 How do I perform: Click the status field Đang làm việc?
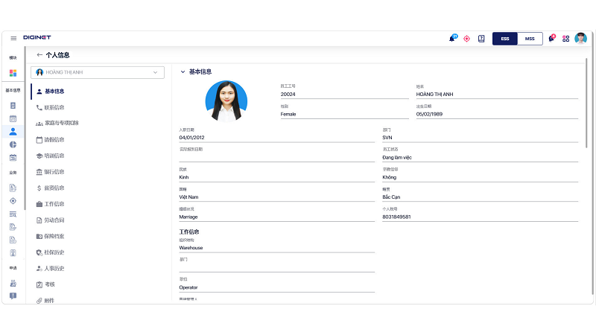tap(480, 157)
